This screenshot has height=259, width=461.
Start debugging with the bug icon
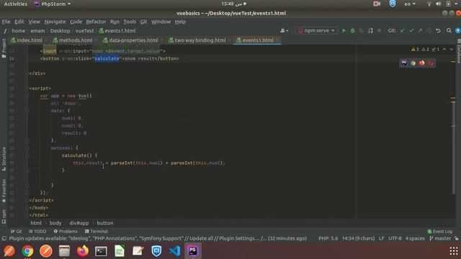352,30
